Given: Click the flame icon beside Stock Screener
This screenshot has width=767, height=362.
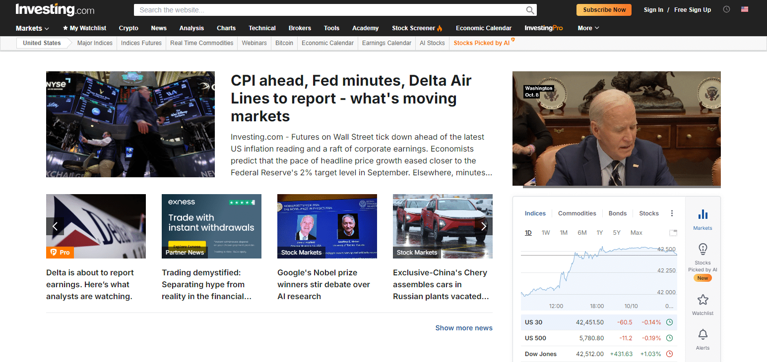Looking at the screenshot, I should click(440, 28).
